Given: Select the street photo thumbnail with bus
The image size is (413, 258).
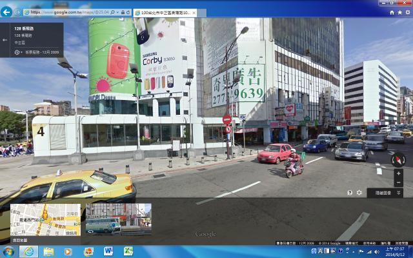Looking at the screenshot, I should click(118, 219).
